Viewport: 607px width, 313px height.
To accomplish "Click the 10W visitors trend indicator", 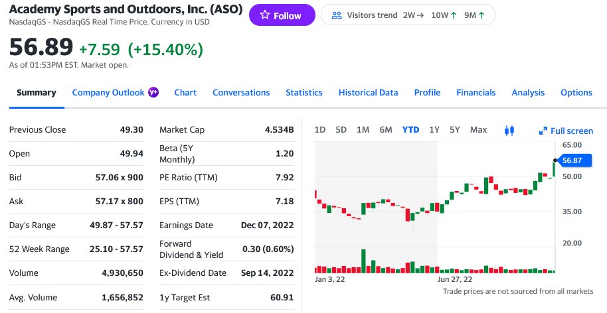I will point(444,15).
